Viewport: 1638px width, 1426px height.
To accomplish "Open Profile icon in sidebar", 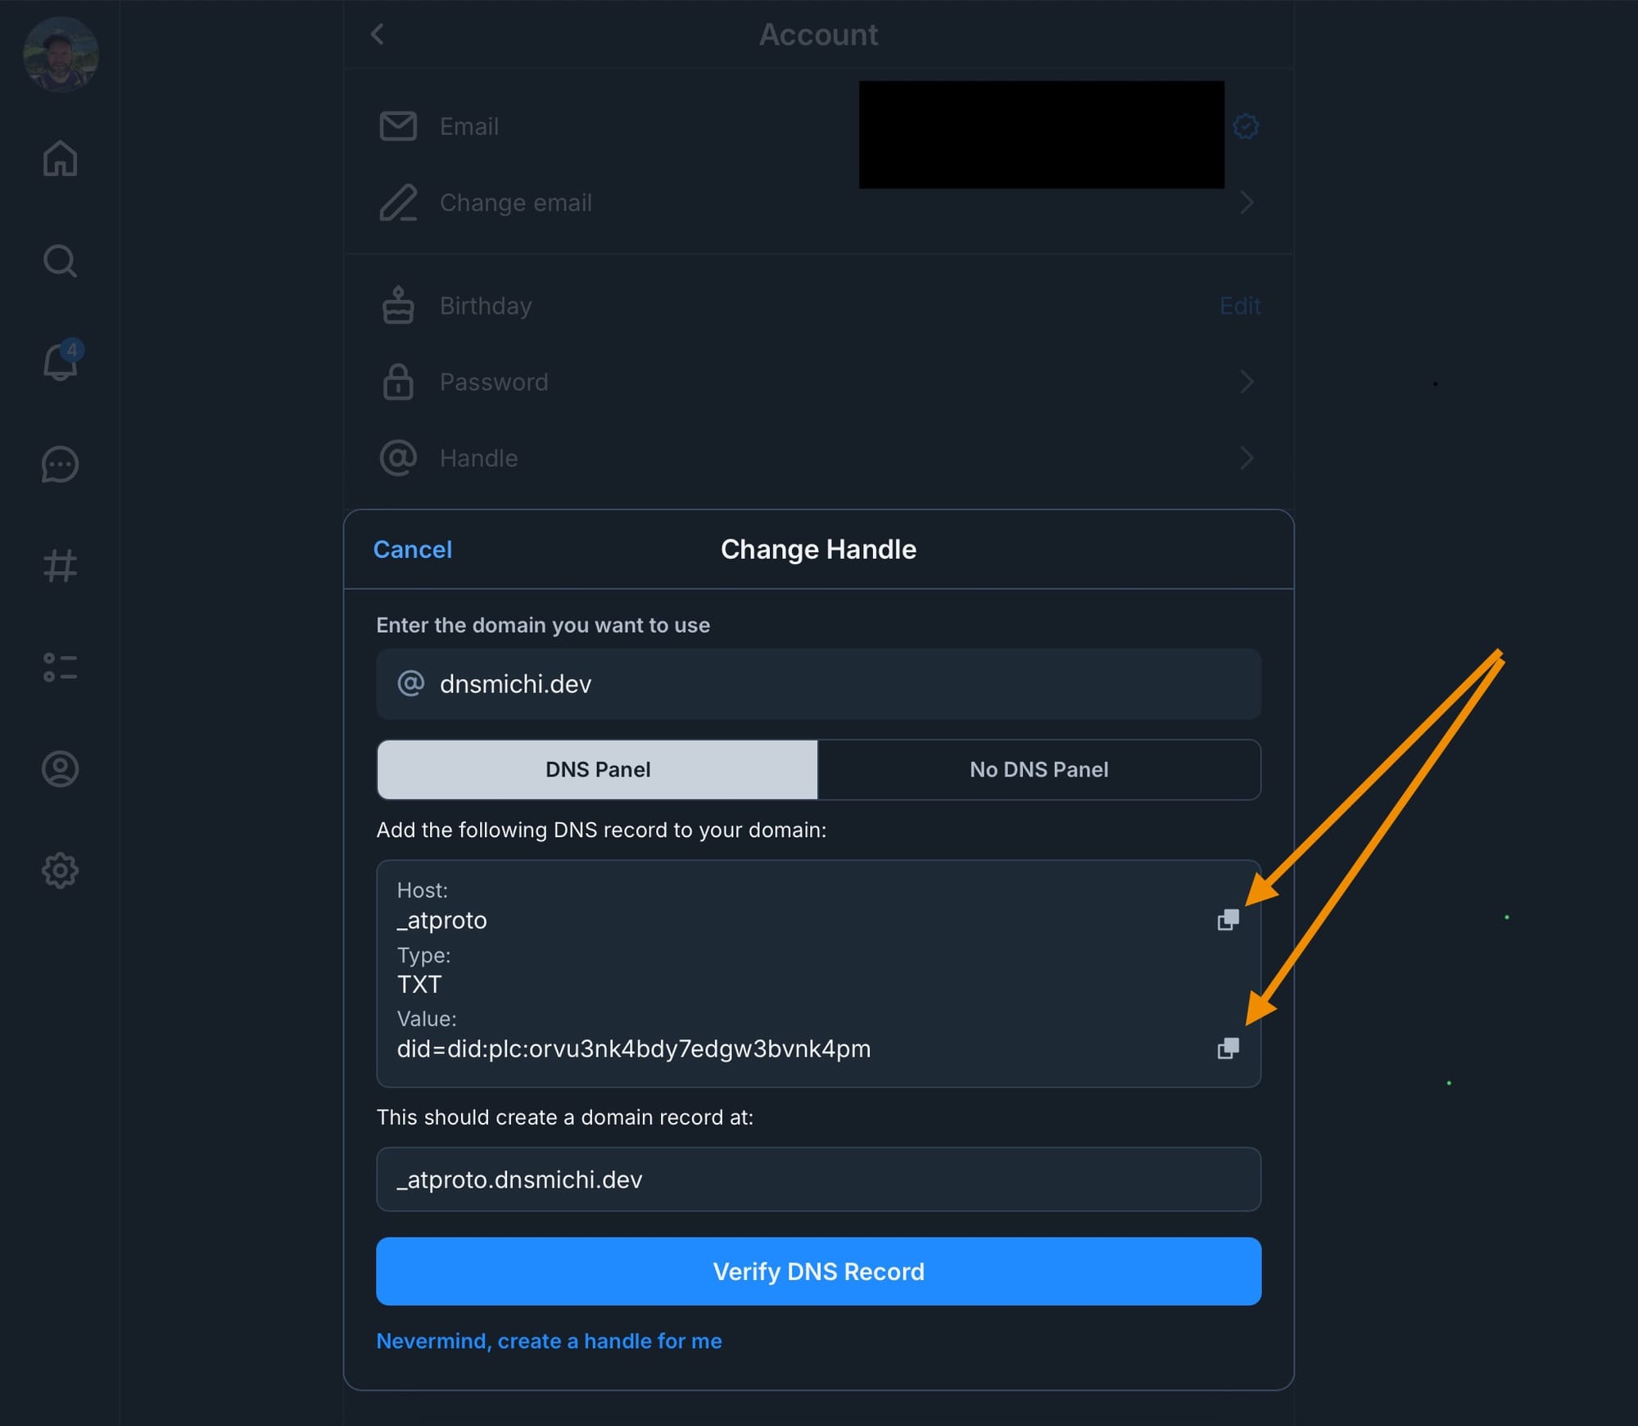I will click(60, 769).
